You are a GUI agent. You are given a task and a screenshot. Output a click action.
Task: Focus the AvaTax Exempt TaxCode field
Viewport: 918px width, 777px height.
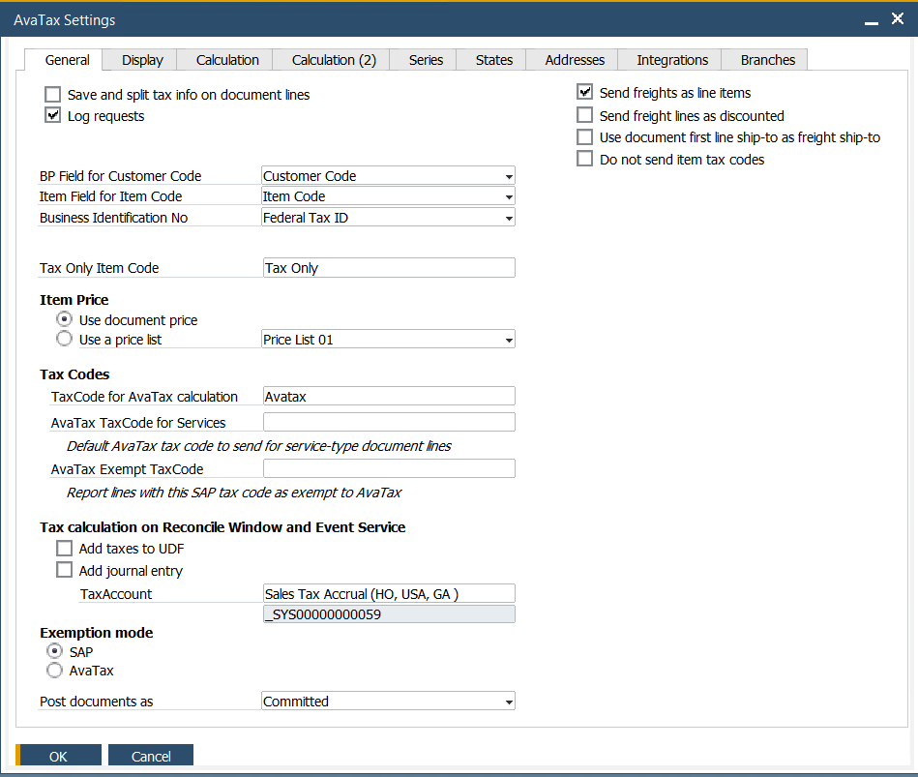[389, 468]
